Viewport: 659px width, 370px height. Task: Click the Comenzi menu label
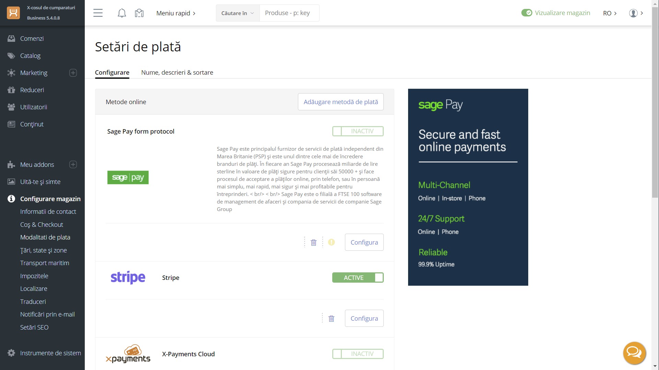coord(32,38)
